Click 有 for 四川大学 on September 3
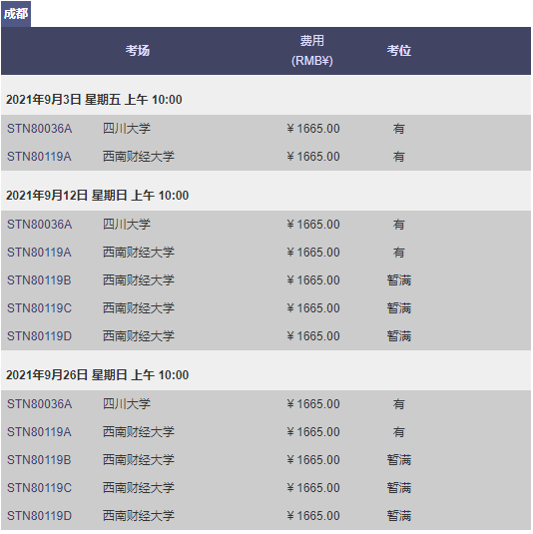 click(x=399, y=129)
